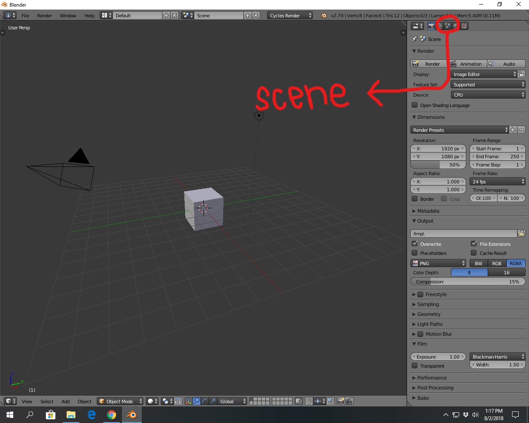Select the Render Layers properties icon
This screenshot has height=423, width=529.
pyautogui.click(x=439, y=26)
